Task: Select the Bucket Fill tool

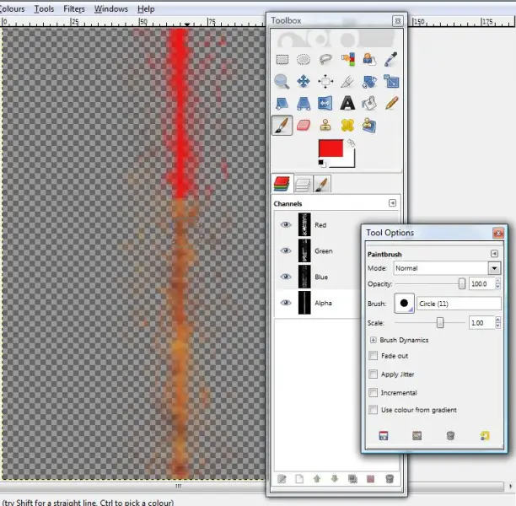Action: pos(369,104)
